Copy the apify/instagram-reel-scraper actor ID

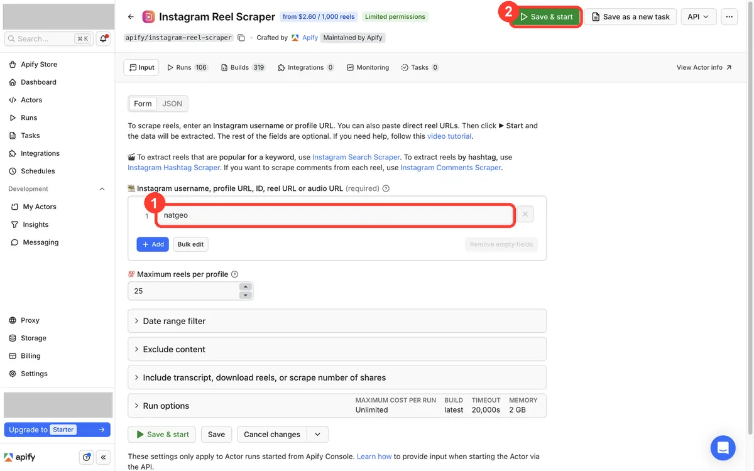coord(241,38)
